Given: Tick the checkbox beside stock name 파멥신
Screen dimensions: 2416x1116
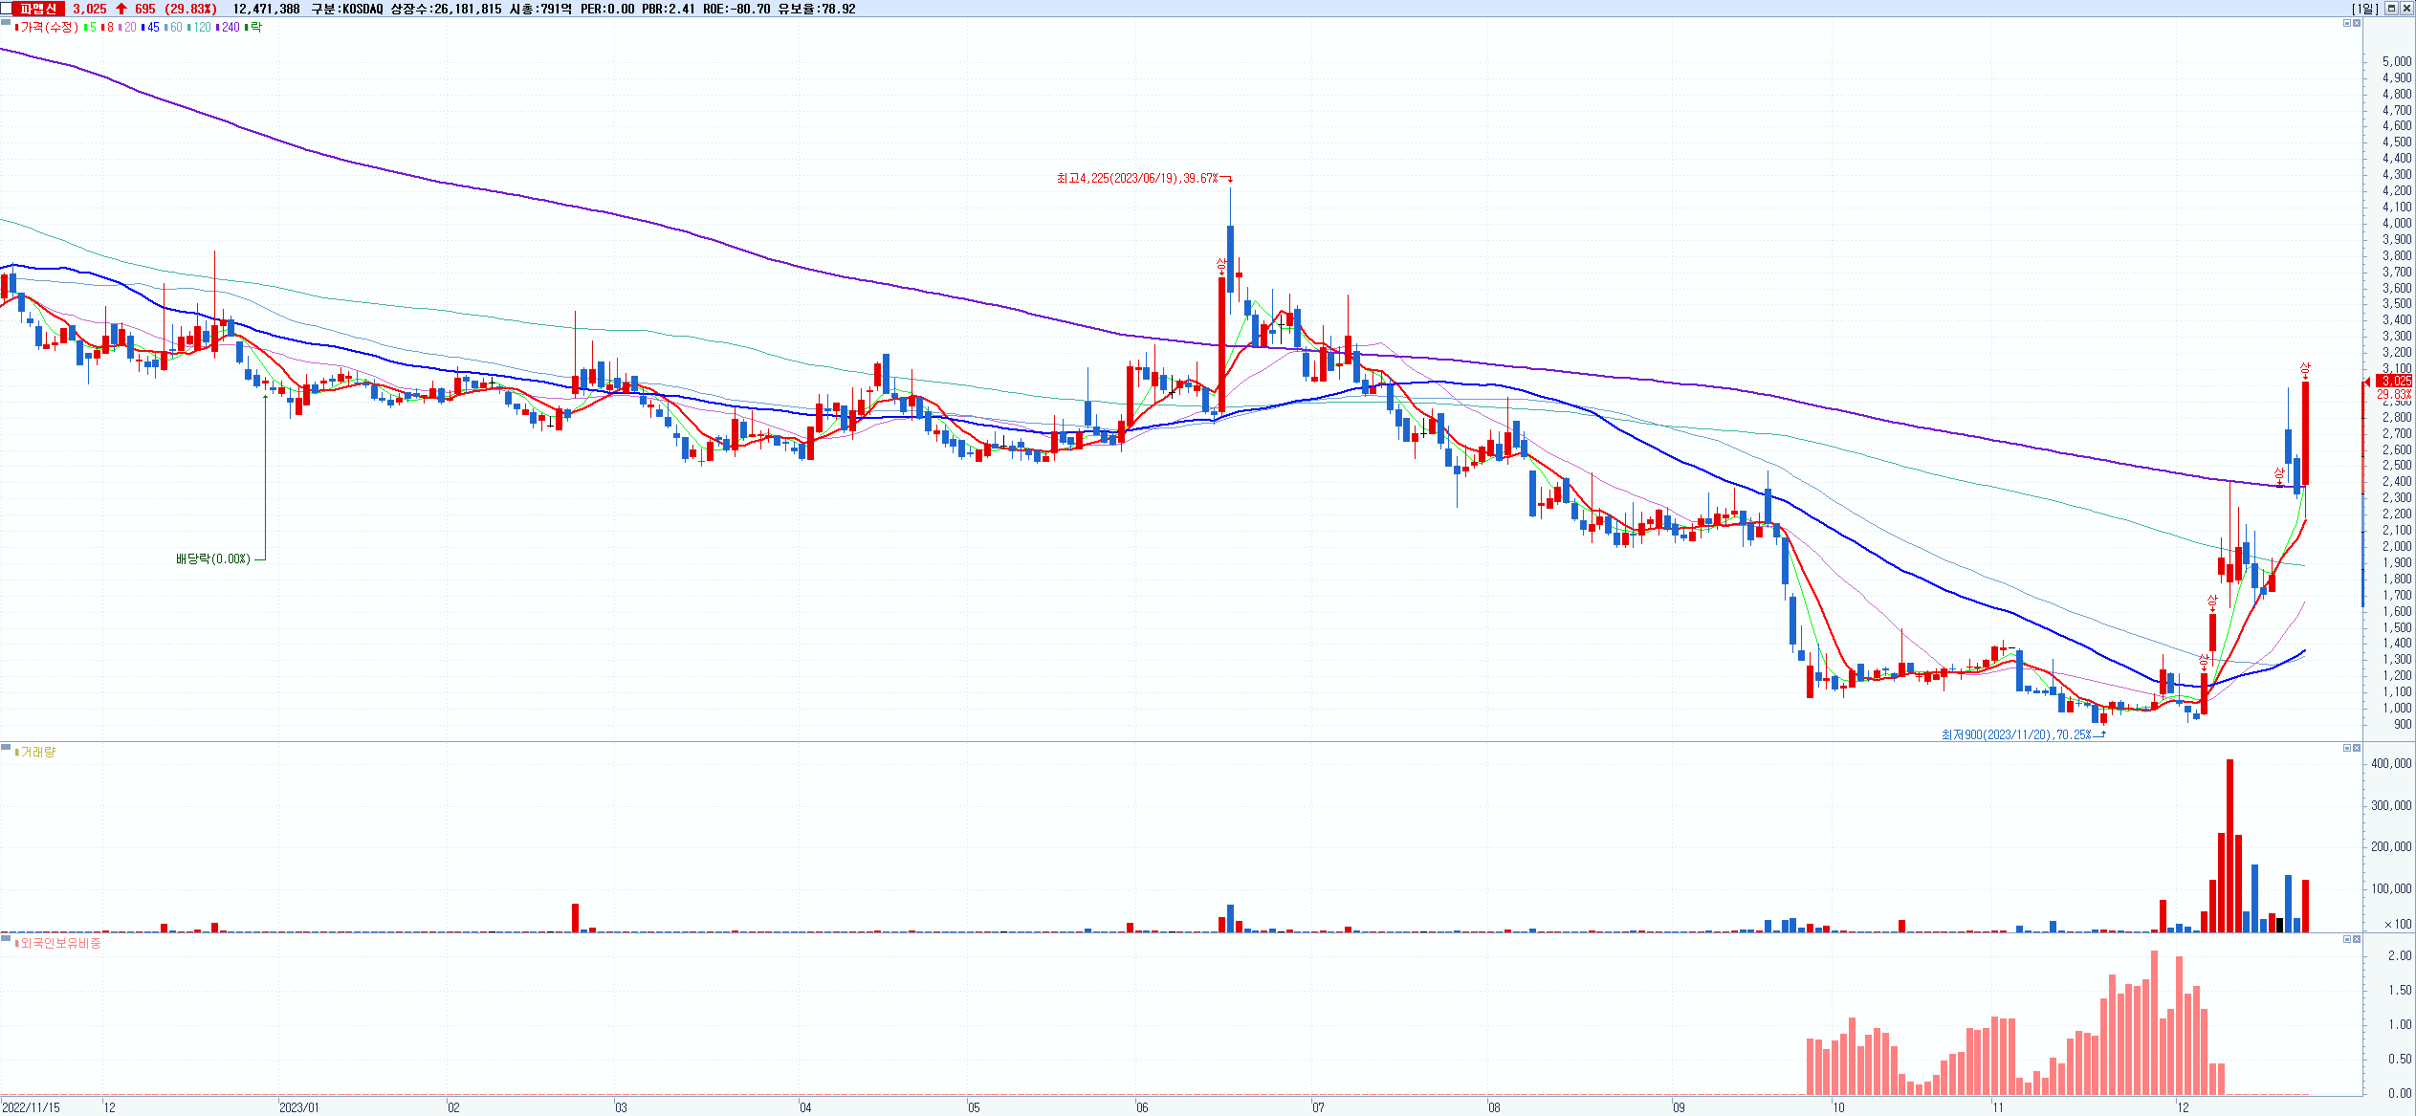Looking at the screenshot, I should (7, 8).
